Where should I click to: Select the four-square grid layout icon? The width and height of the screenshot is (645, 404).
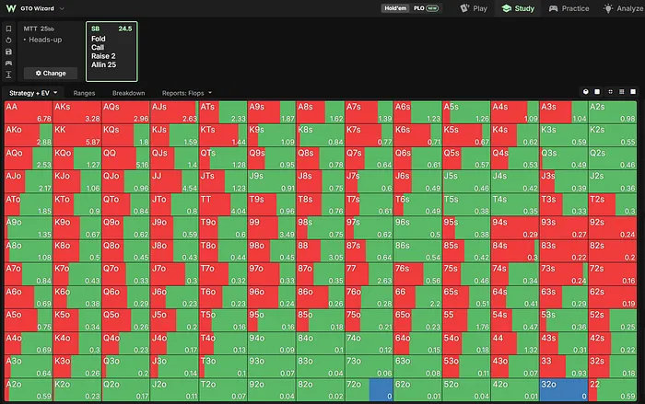point(610,92)
